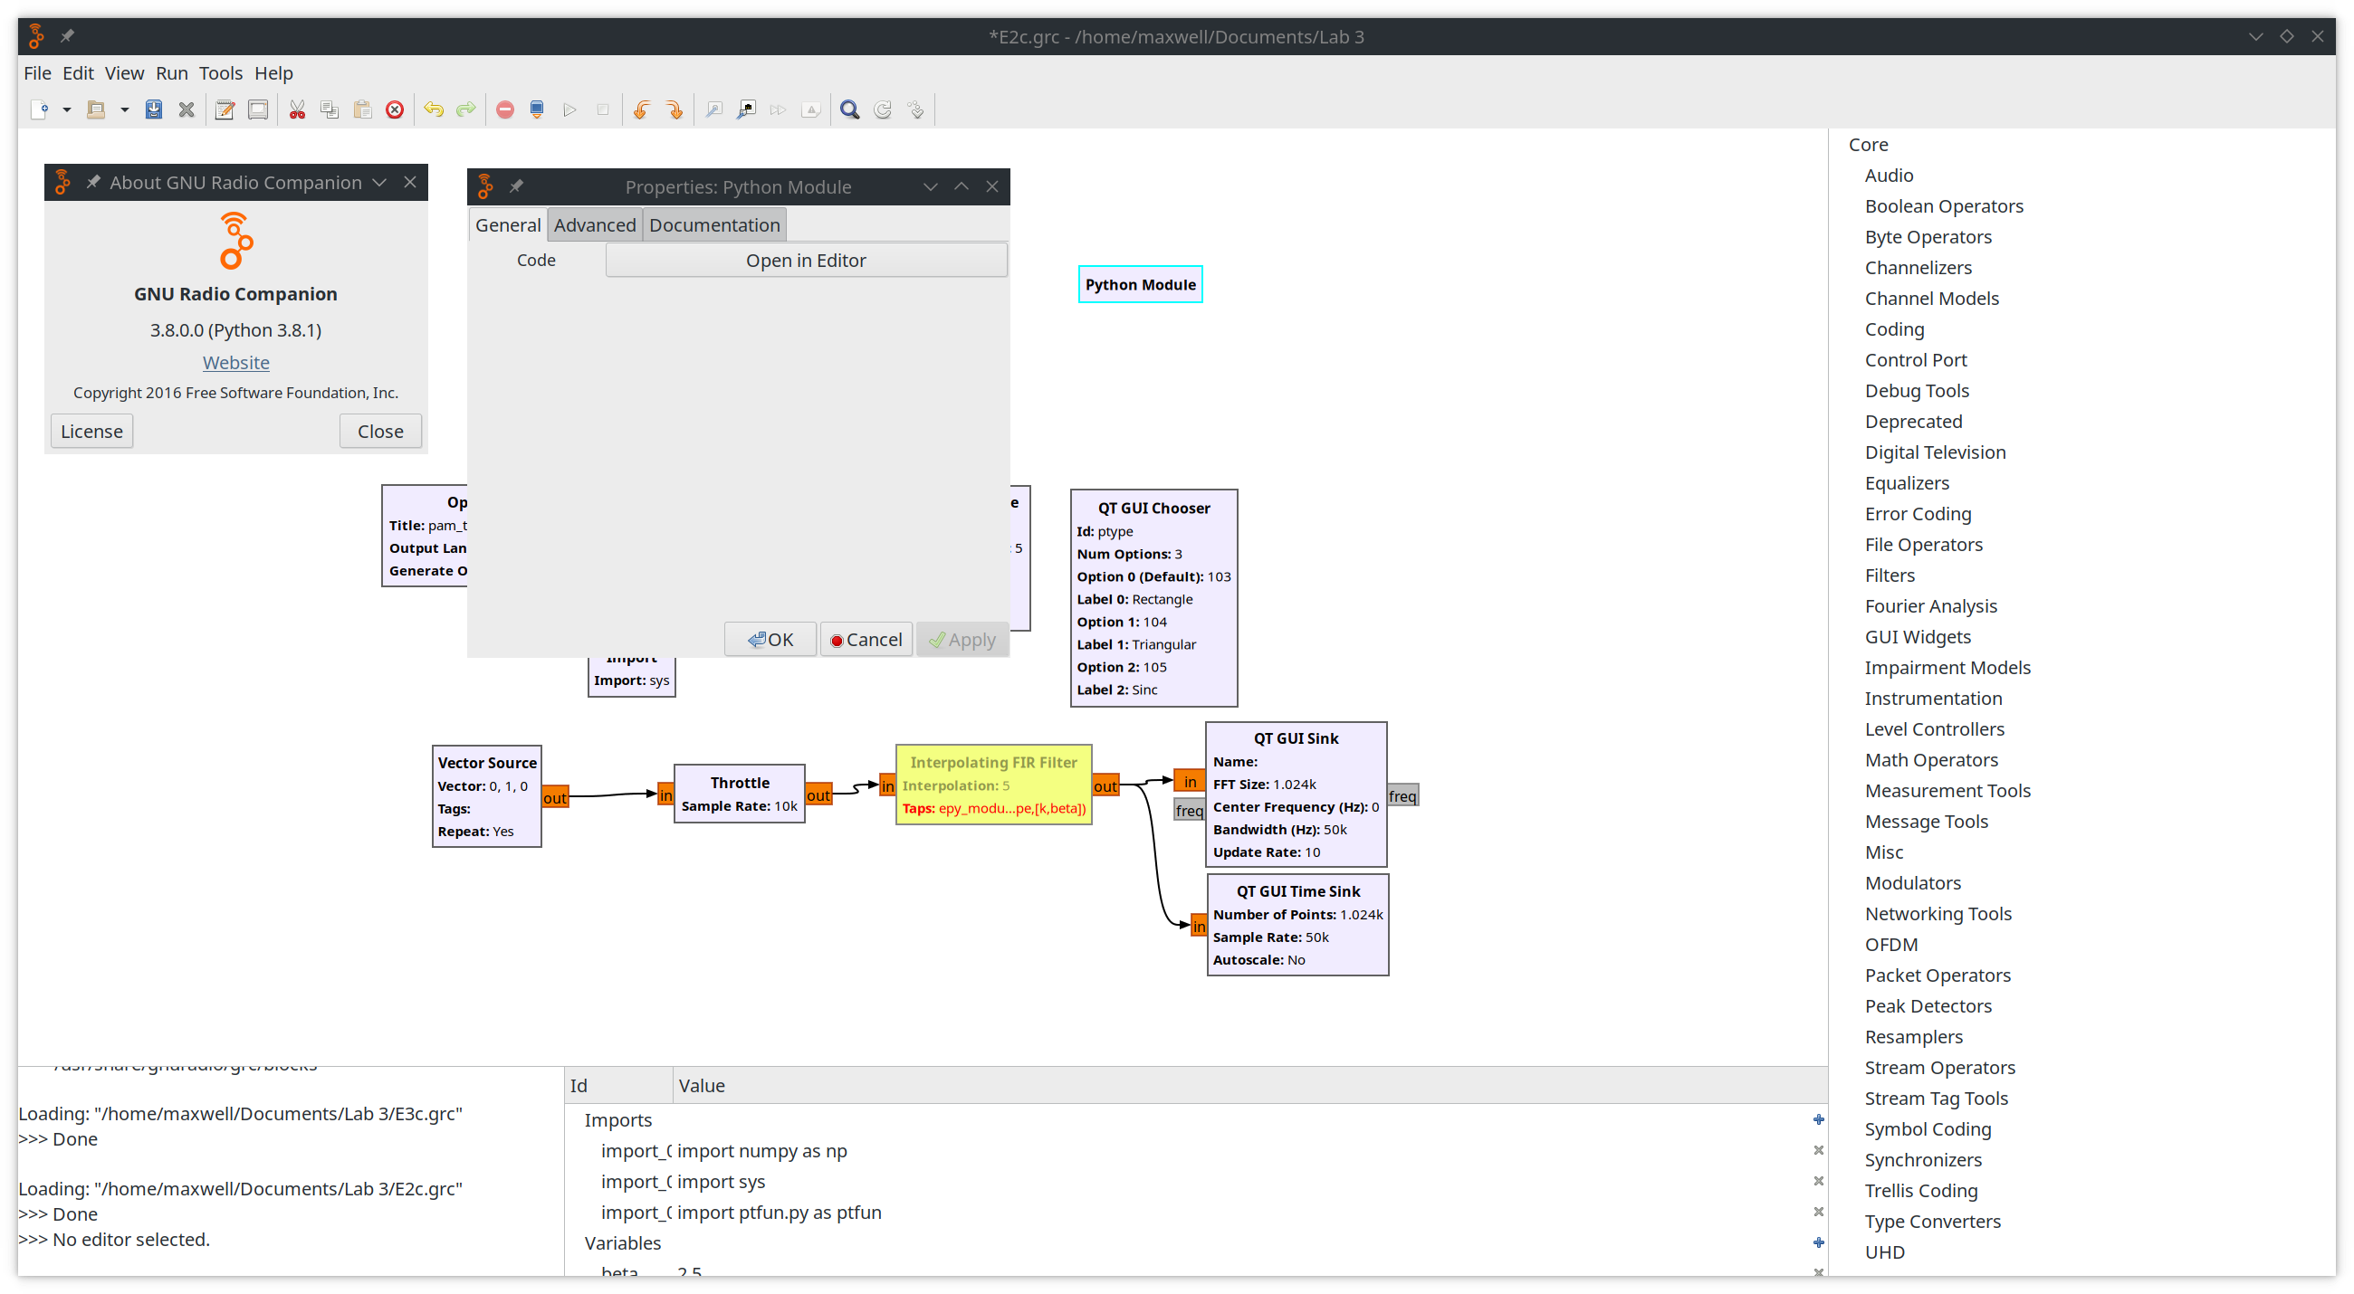Screen dimensions: 2354x1294
Task: Open the new file dropdown arrow
Action: pos(67,109)
